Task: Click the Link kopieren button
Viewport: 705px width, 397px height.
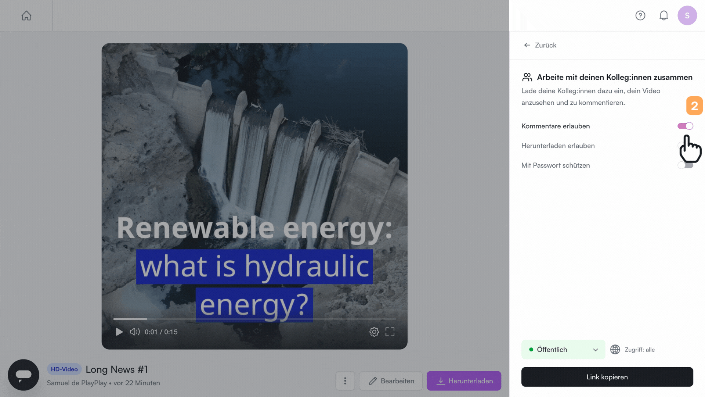Action: coord(607,377)
